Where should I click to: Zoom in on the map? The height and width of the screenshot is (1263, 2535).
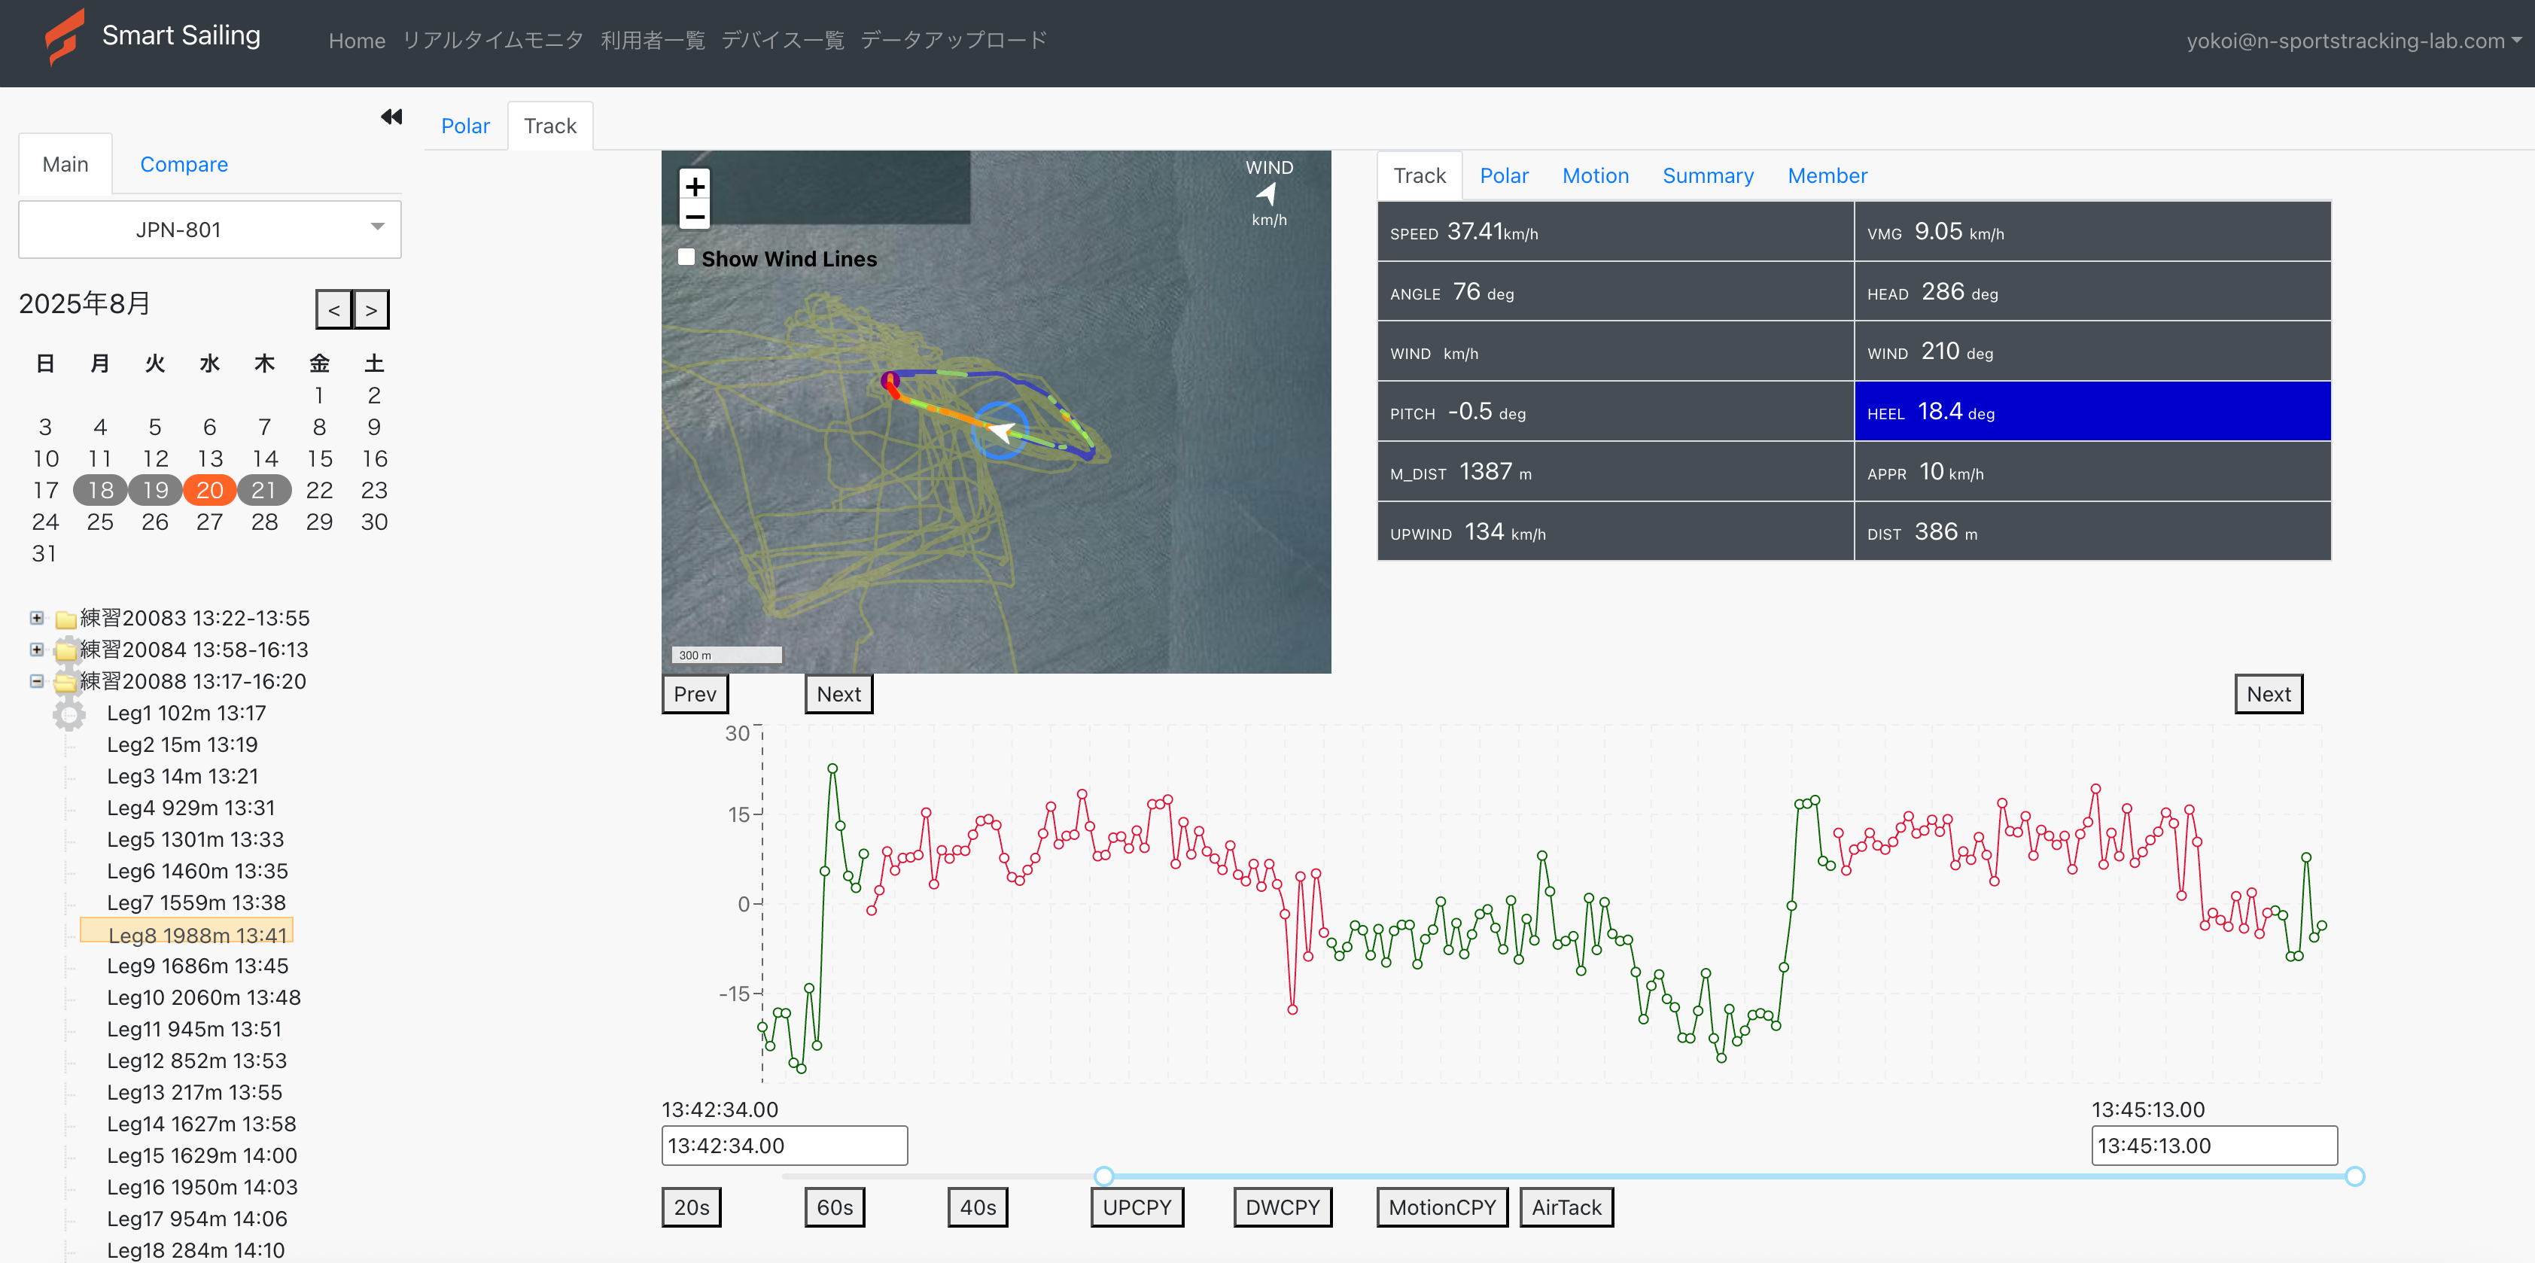695,186
